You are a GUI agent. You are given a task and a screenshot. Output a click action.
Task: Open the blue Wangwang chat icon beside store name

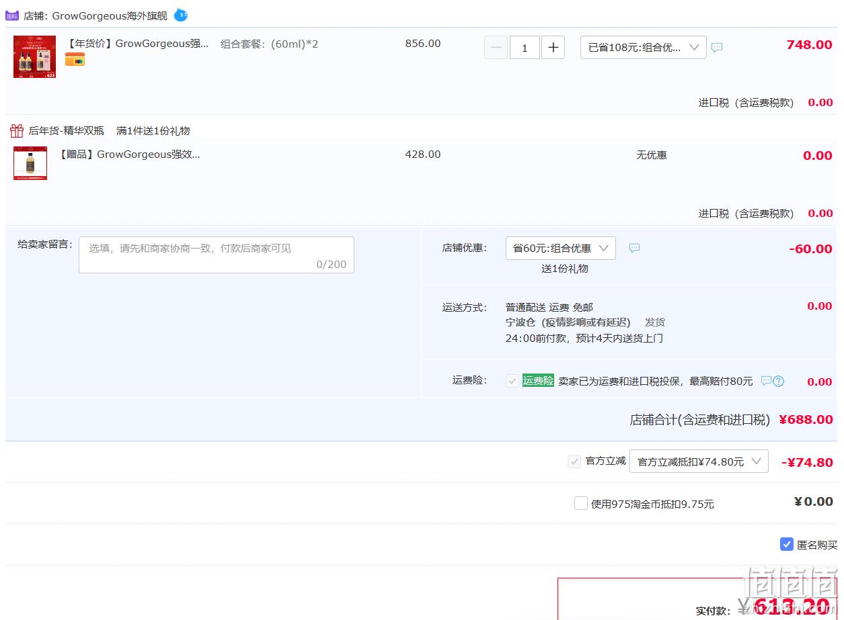tap(180, 15)
